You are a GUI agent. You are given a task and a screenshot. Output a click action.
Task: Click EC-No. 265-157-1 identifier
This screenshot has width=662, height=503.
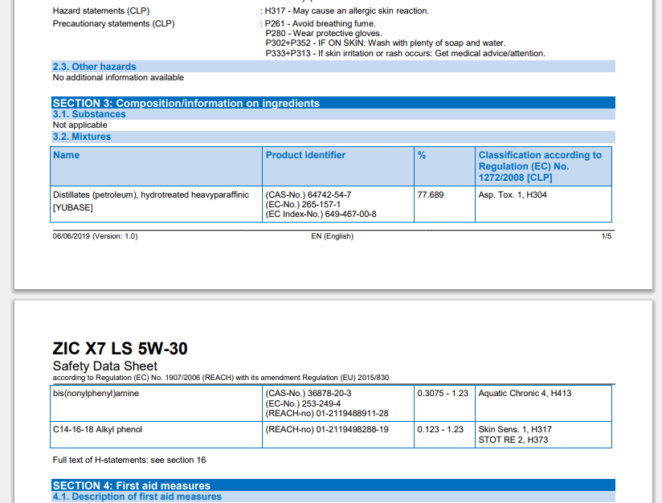303,204
